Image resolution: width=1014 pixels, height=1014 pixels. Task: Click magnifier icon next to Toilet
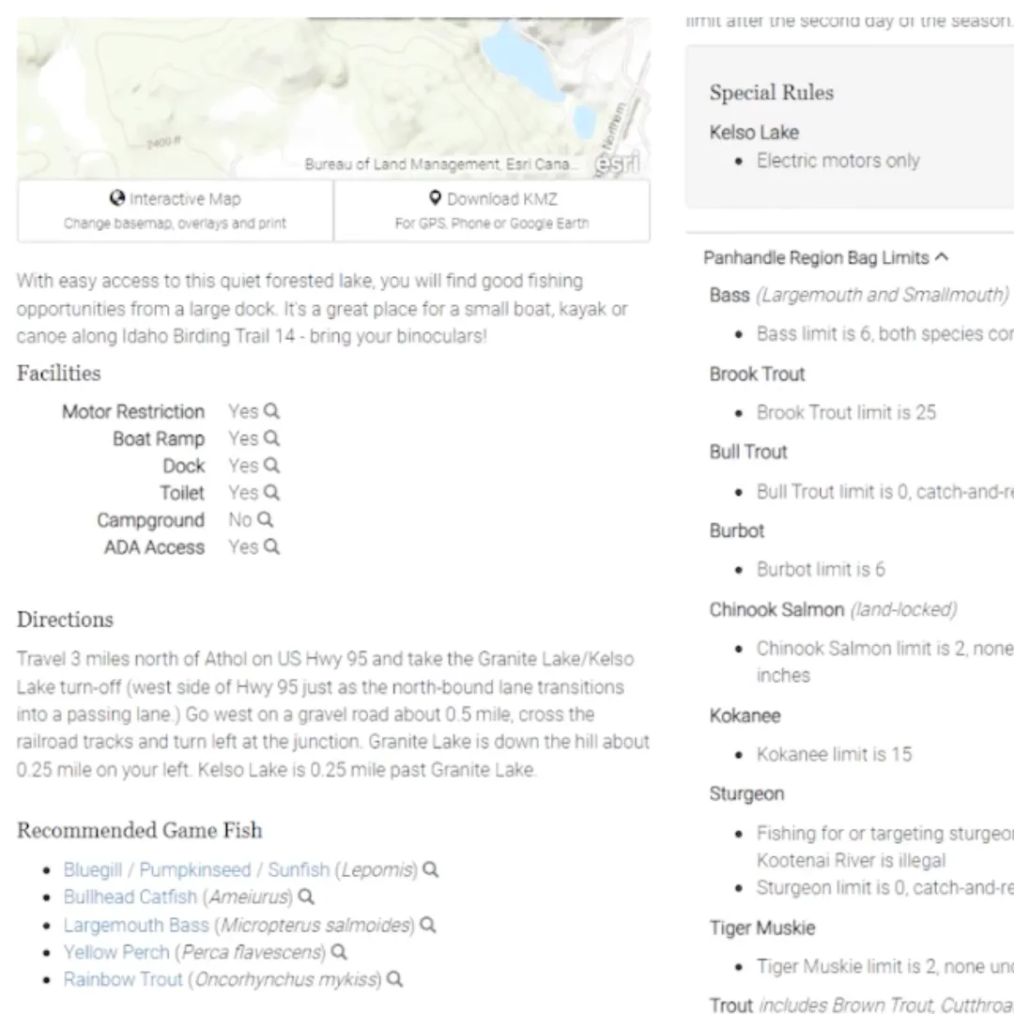click(x=272, y=493)
